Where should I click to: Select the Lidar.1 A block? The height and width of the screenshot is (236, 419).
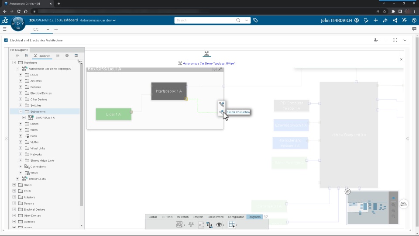[113, 114]
